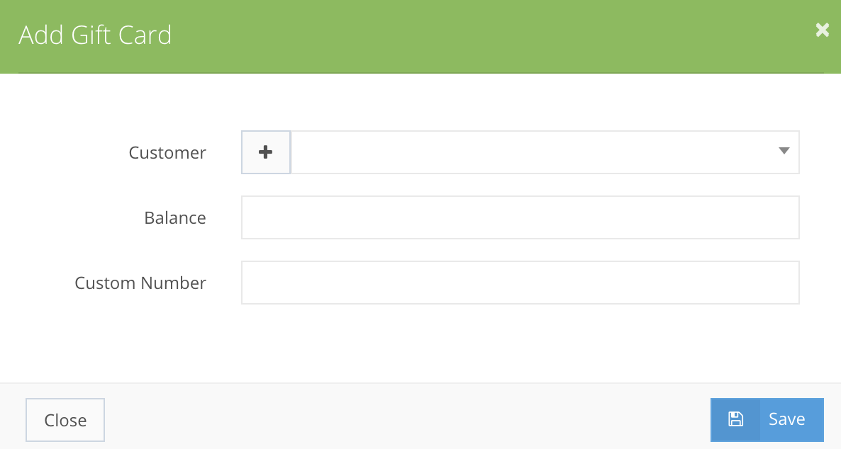Place cursor in Custom Number textbox
Image resolution: width=841 pixels, height=449 pixels.
tap(520, 283)
